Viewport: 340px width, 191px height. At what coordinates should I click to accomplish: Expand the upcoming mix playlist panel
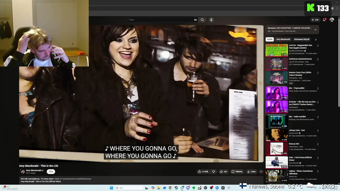pyautogui.click(x=315, y=29)
